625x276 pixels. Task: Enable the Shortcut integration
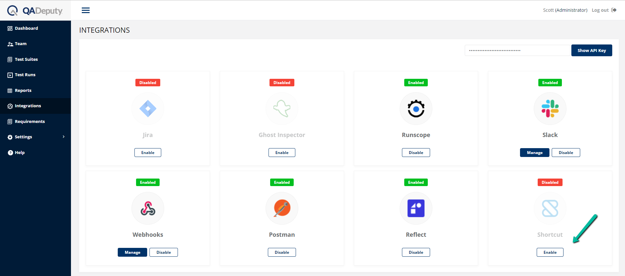[x=550, y=252]
